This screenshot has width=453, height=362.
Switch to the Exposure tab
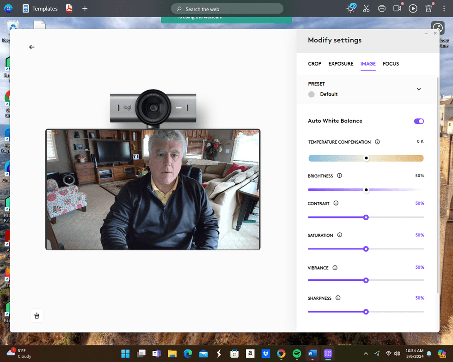(x=341, y=64)
